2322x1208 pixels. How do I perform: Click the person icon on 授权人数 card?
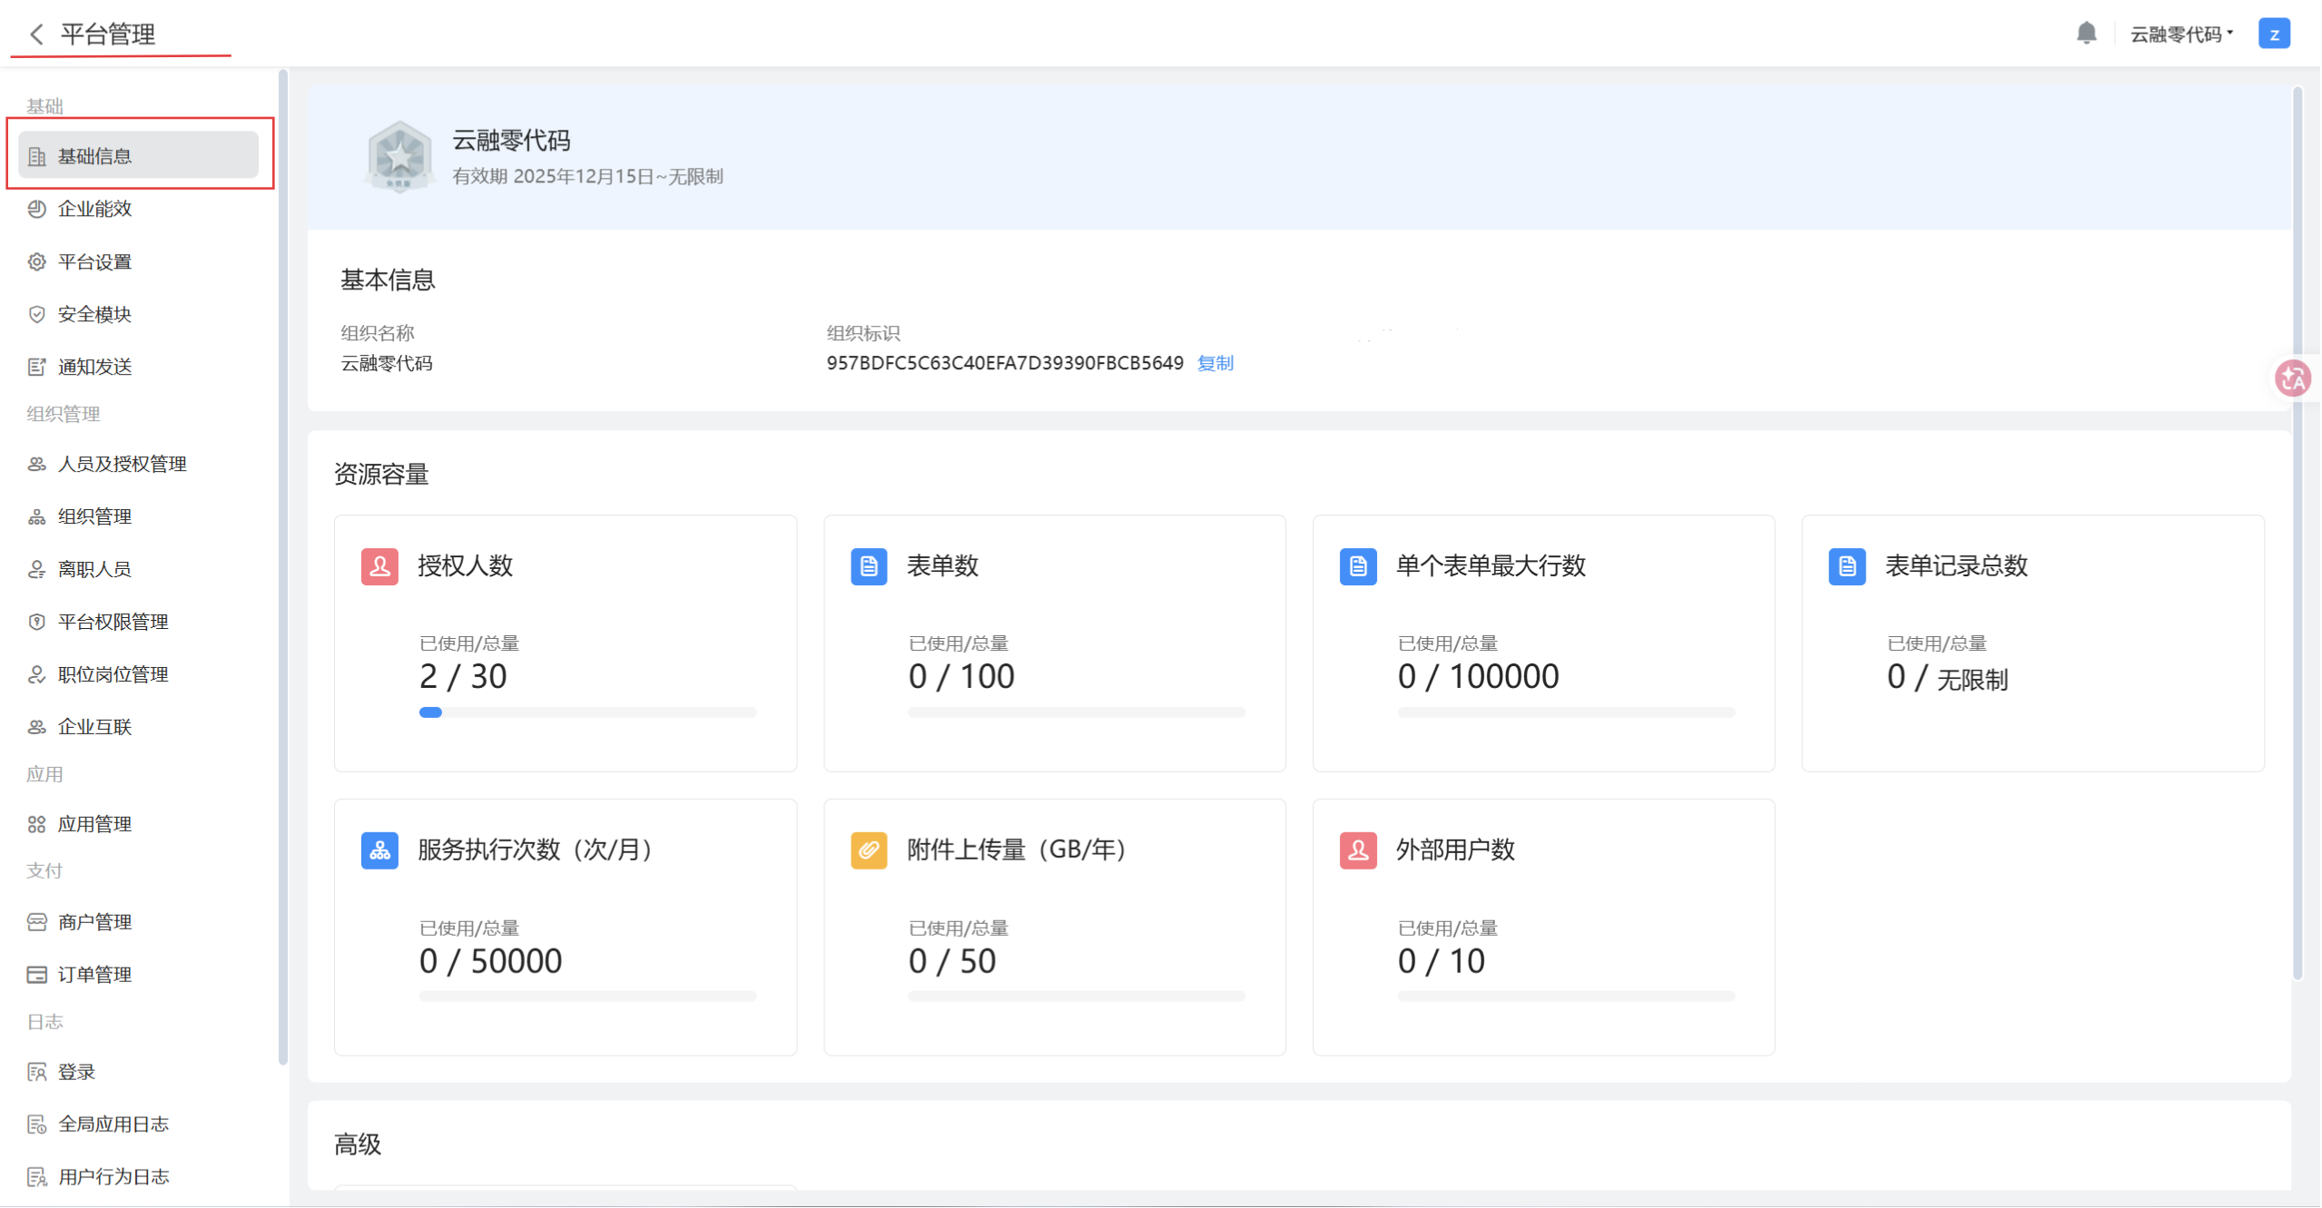[379, 565]
